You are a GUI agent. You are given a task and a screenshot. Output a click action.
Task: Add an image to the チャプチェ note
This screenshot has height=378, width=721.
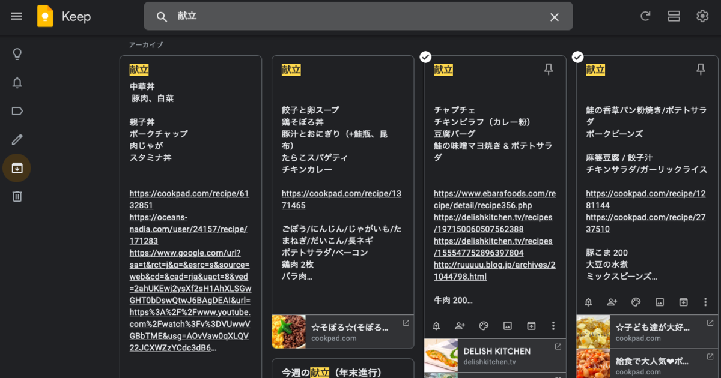[x=507, y=326]
